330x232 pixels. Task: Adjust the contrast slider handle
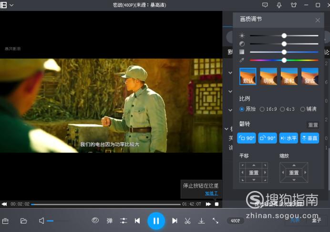tap(284, 44)
